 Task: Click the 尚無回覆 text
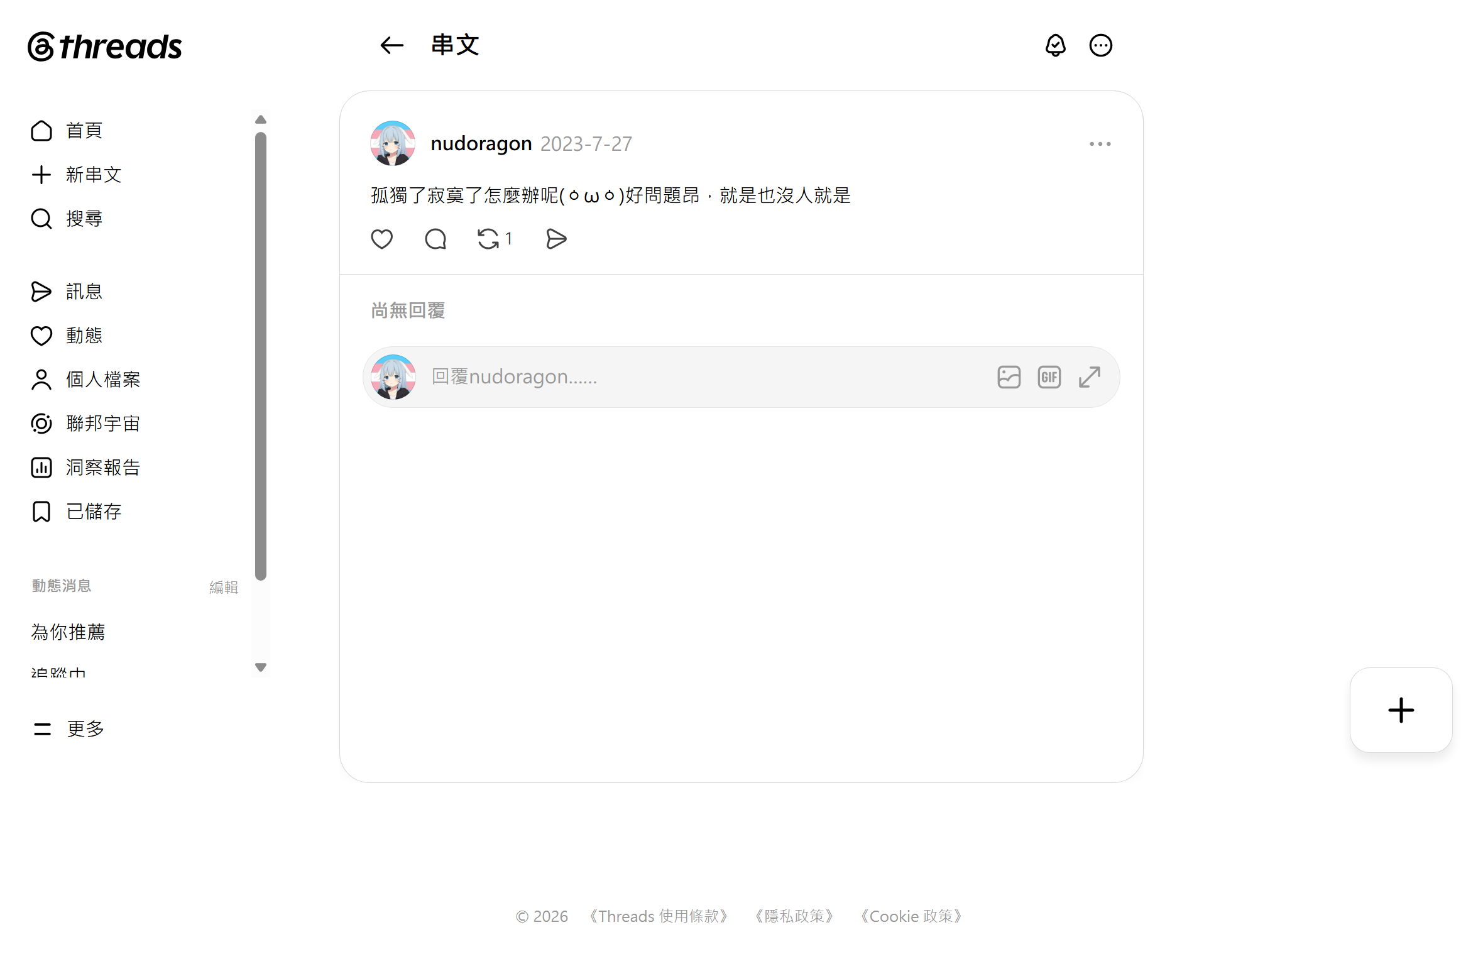408,310
